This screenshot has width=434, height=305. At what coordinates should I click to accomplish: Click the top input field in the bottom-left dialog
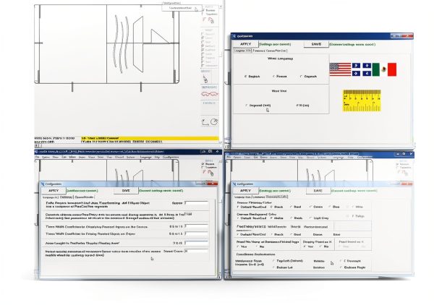196,203
